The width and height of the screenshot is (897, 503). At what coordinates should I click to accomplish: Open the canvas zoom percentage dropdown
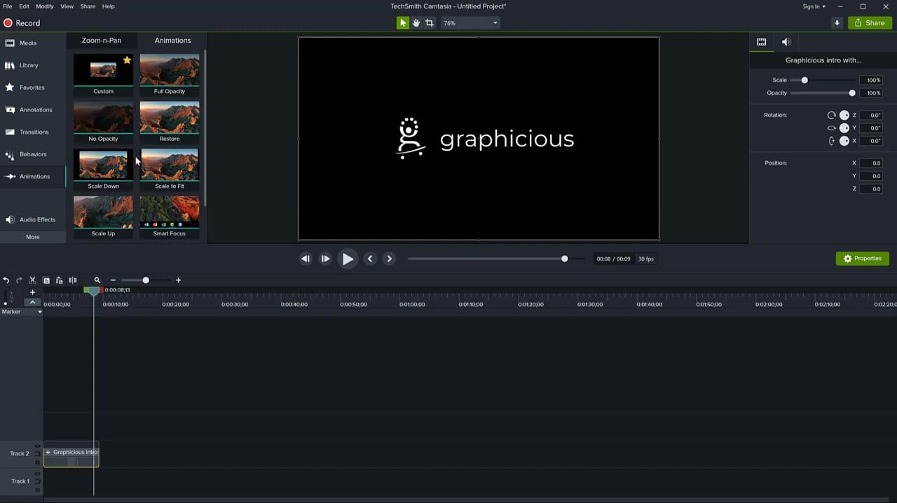tap(470, 22)
